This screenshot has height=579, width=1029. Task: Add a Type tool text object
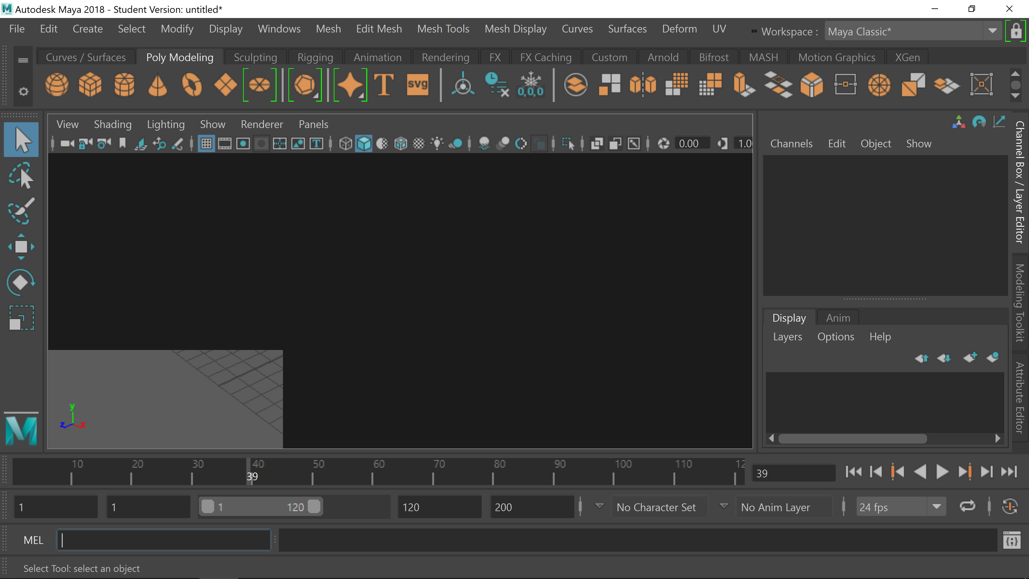384,85
